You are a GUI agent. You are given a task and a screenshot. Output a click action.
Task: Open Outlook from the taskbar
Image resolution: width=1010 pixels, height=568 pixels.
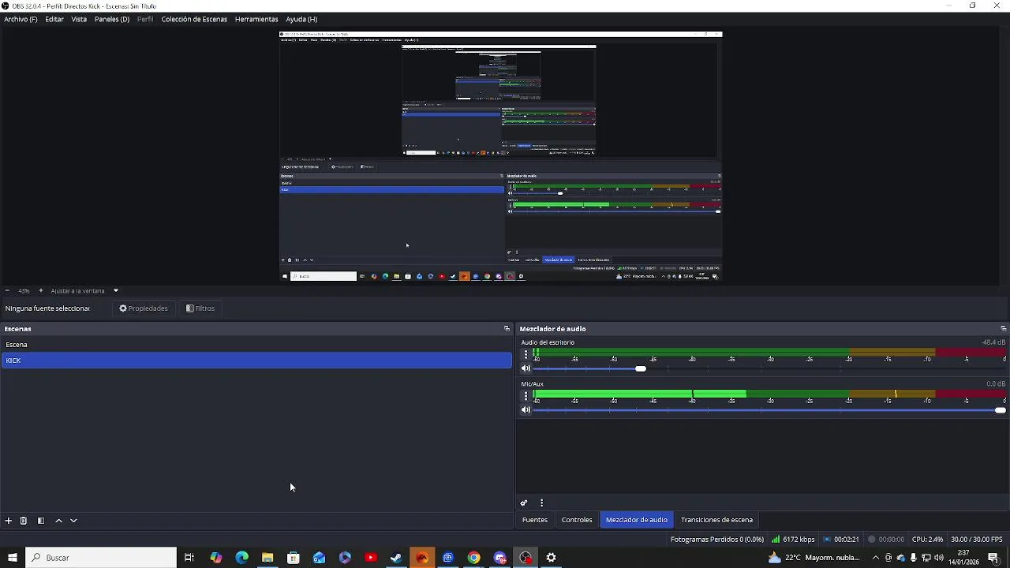[319, 558]
